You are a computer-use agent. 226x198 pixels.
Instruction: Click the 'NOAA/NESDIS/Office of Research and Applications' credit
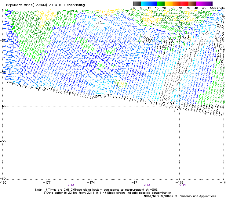pos(180,196)
